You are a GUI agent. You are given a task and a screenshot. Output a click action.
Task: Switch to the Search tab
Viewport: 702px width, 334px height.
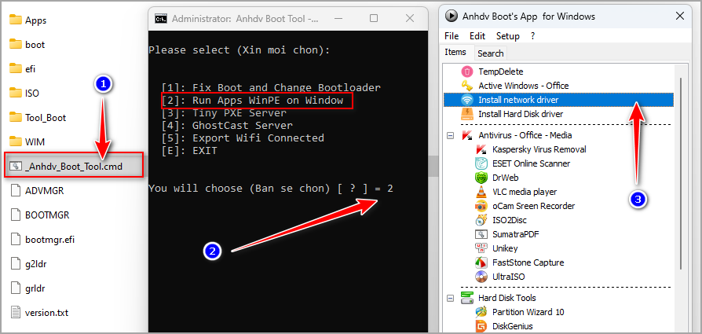490,53
